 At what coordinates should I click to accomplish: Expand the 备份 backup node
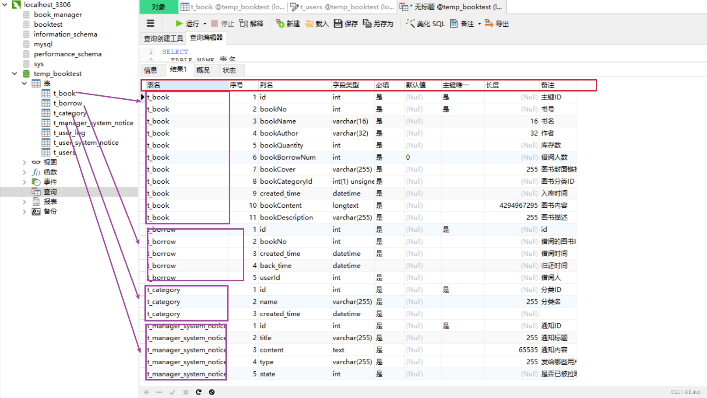25,212
